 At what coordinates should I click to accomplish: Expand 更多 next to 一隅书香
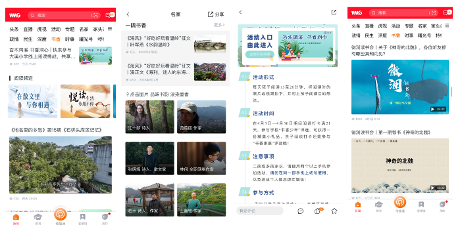click(219, 25)
